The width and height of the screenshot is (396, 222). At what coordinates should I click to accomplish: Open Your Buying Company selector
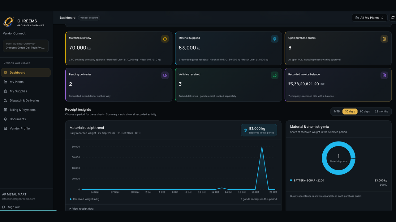click(x=26, y=46)
